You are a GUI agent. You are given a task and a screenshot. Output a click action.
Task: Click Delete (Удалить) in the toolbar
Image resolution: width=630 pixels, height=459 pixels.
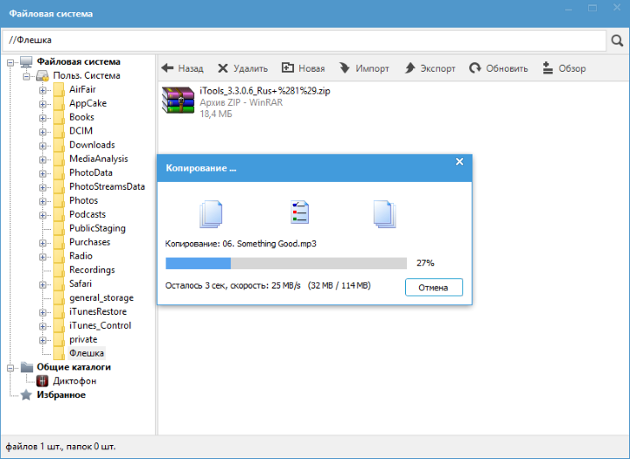click(242, 68)
